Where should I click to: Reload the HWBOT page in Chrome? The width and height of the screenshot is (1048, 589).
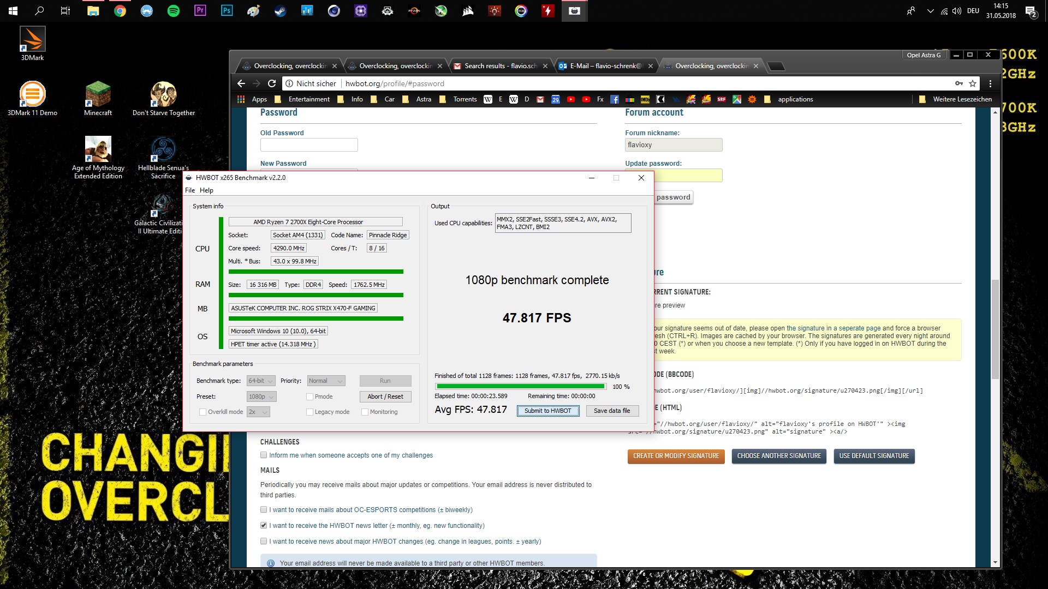point(272,83)
